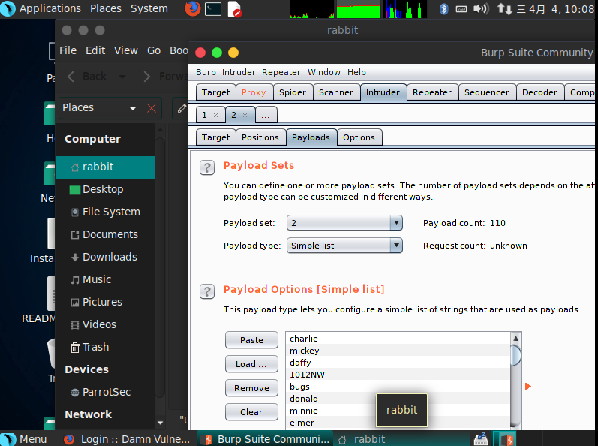Click the volume speaker icon
Viewport: 598px width, 446px height.
tap(480, 9)
